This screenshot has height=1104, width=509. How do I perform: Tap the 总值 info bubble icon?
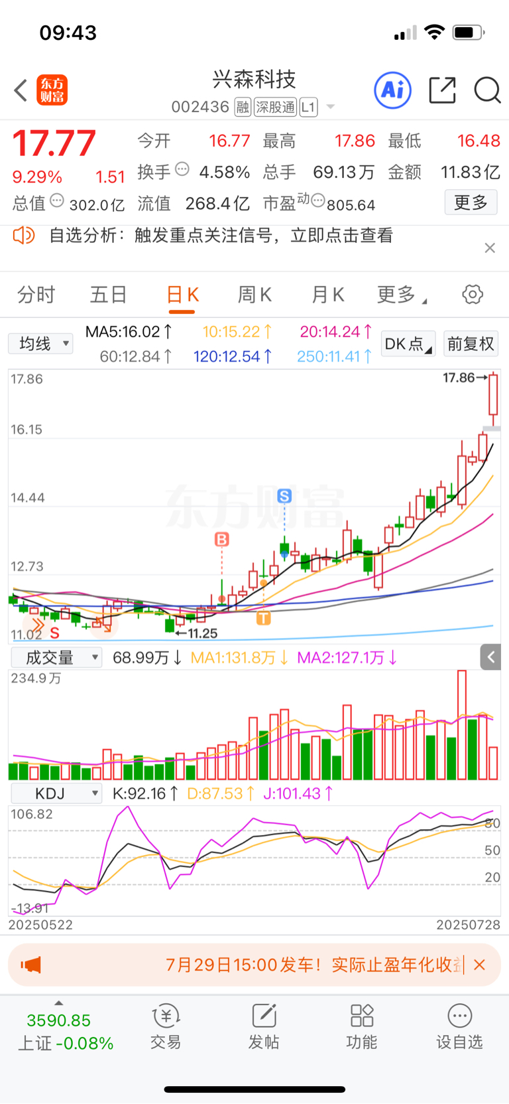pyautogui.click(x=57, y=200)
